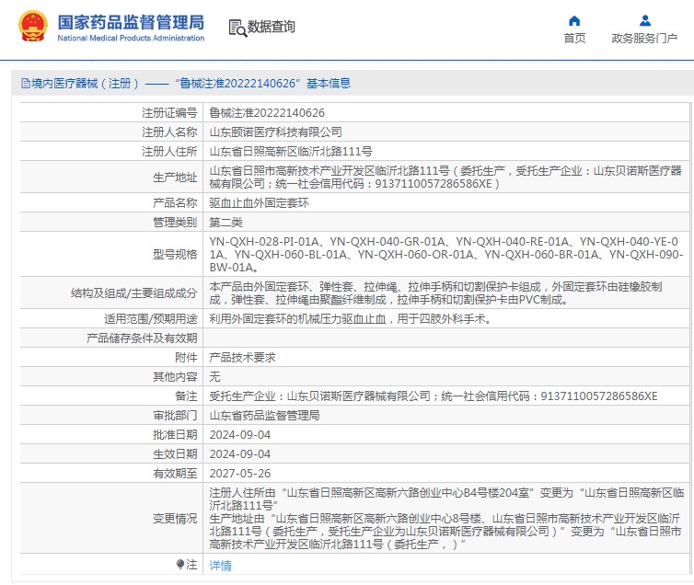This screenshot has width=694, height=585.
Task: Click expiry date 2027-05-26
Action: point(240,473)
